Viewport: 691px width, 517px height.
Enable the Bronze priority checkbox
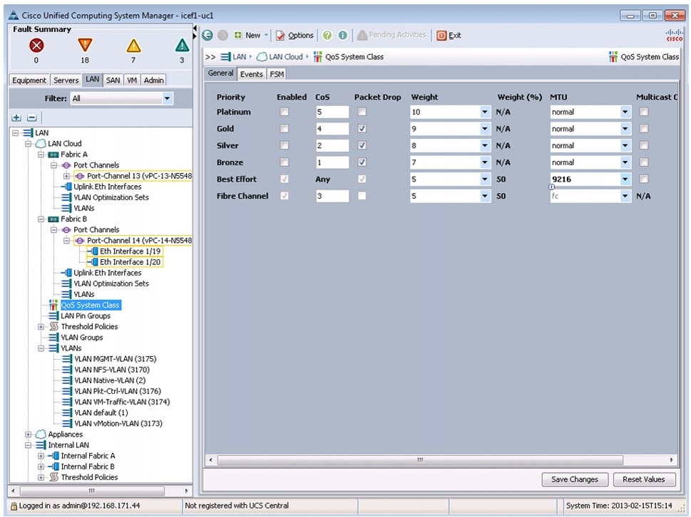coord(285,162)
